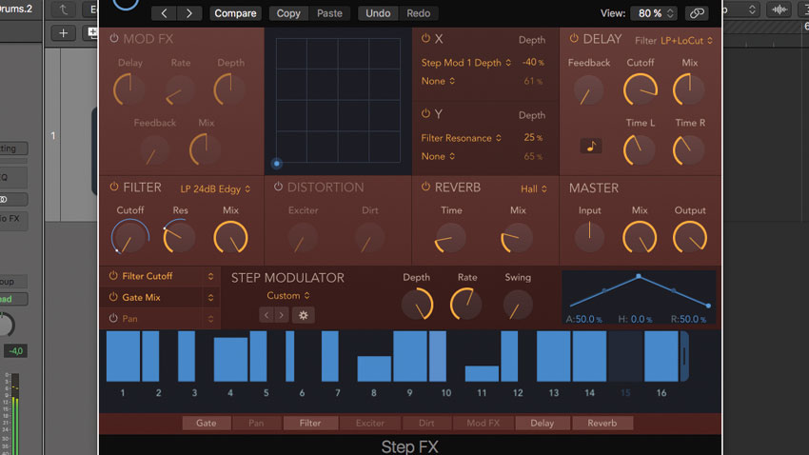Click the reverb Time knob
This screenshot has height=455, width=809.
tap(450, 238)
